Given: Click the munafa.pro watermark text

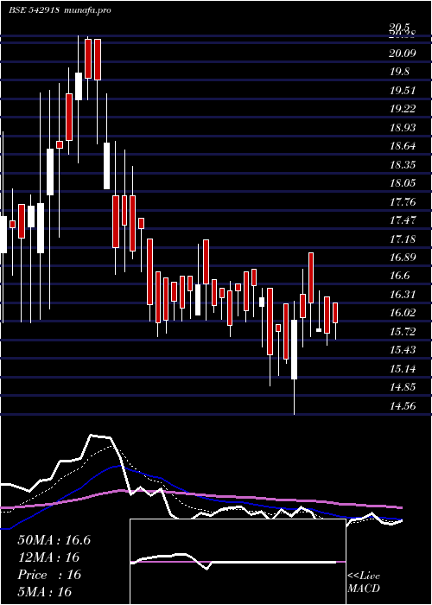Looking at the screenshot, I should pos(88,10).
